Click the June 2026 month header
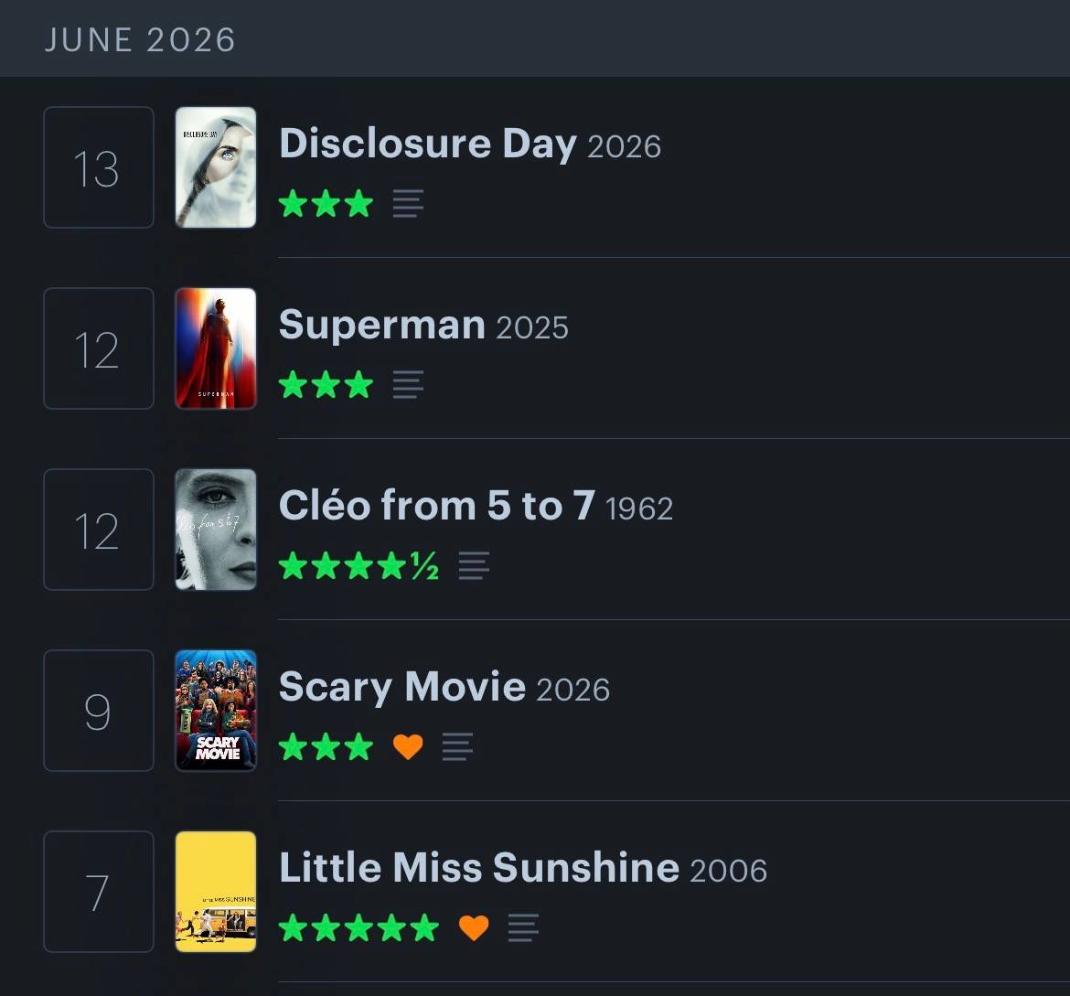The image size is (1070, 996). pos(140,39)
